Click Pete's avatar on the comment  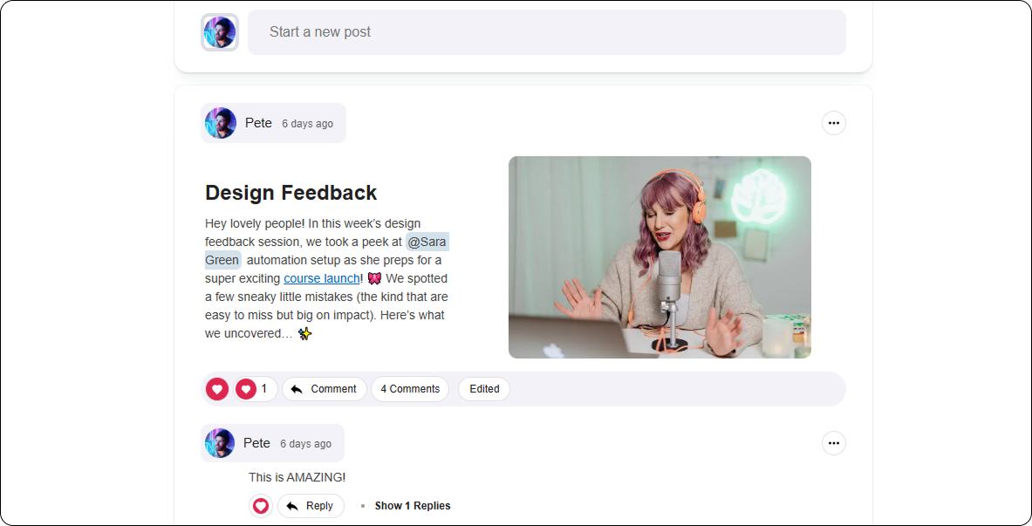220,443
